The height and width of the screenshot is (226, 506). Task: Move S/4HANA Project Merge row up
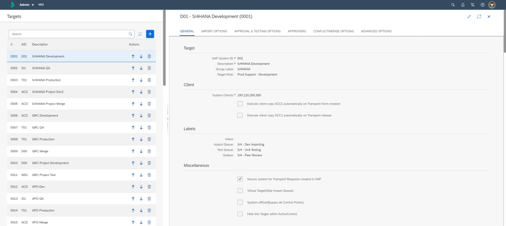tap(133, 104)
